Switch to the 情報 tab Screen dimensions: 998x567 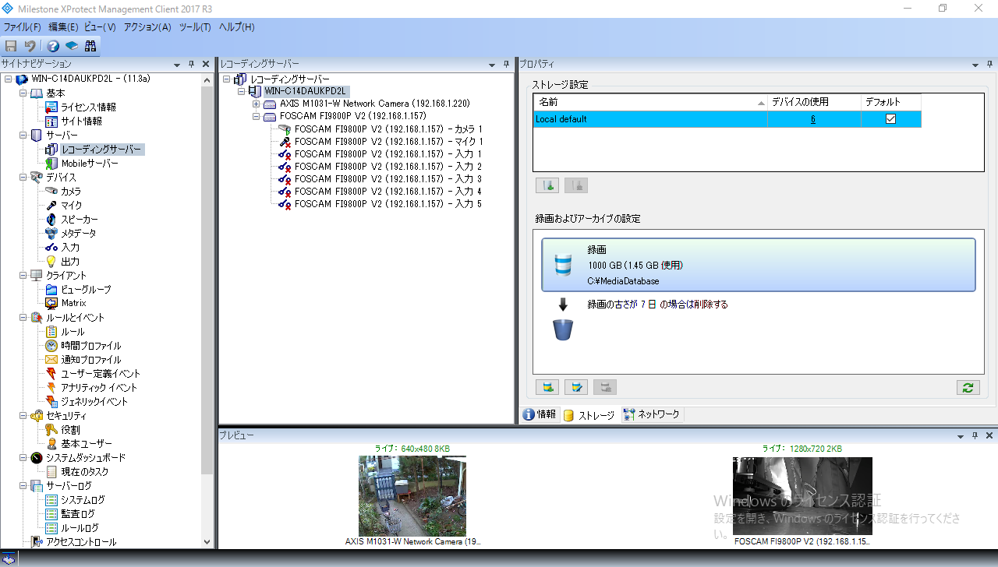point(540,415)
